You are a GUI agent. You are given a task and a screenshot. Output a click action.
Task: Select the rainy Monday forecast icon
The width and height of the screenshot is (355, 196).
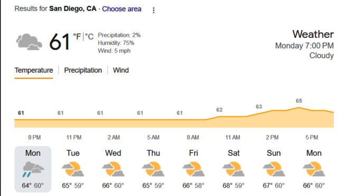coord(33,169)
